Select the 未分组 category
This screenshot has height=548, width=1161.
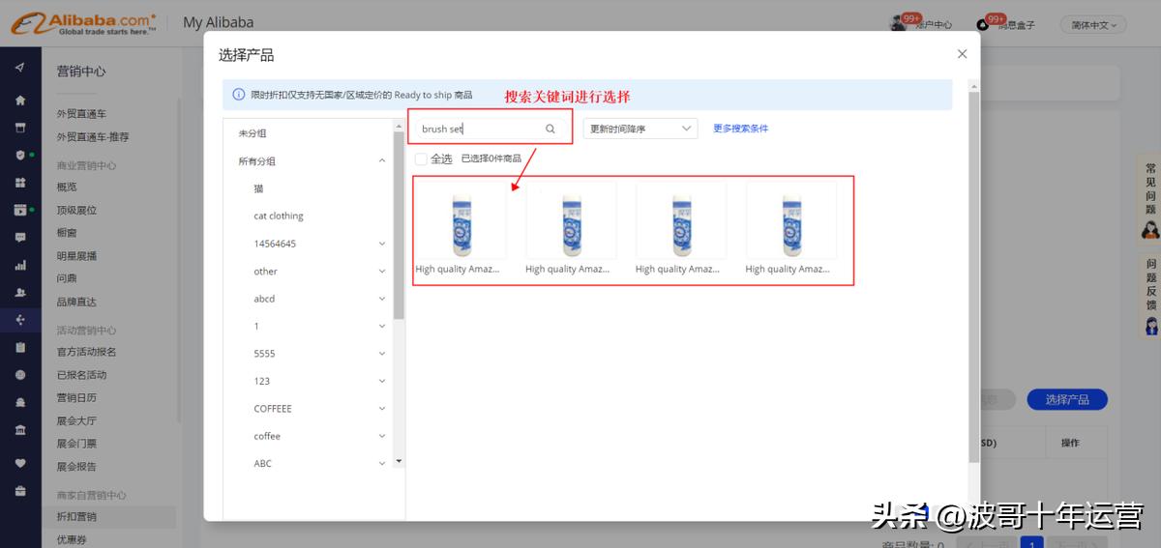(253, 133)
